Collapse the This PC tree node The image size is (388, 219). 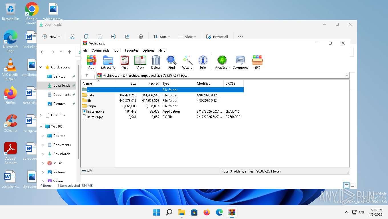41,127
